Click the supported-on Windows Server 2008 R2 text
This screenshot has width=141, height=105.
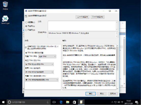pyautogui.click(x=69, y=33)
